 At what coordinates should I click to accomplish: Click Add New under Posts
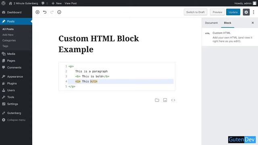[x=8, y=35]
